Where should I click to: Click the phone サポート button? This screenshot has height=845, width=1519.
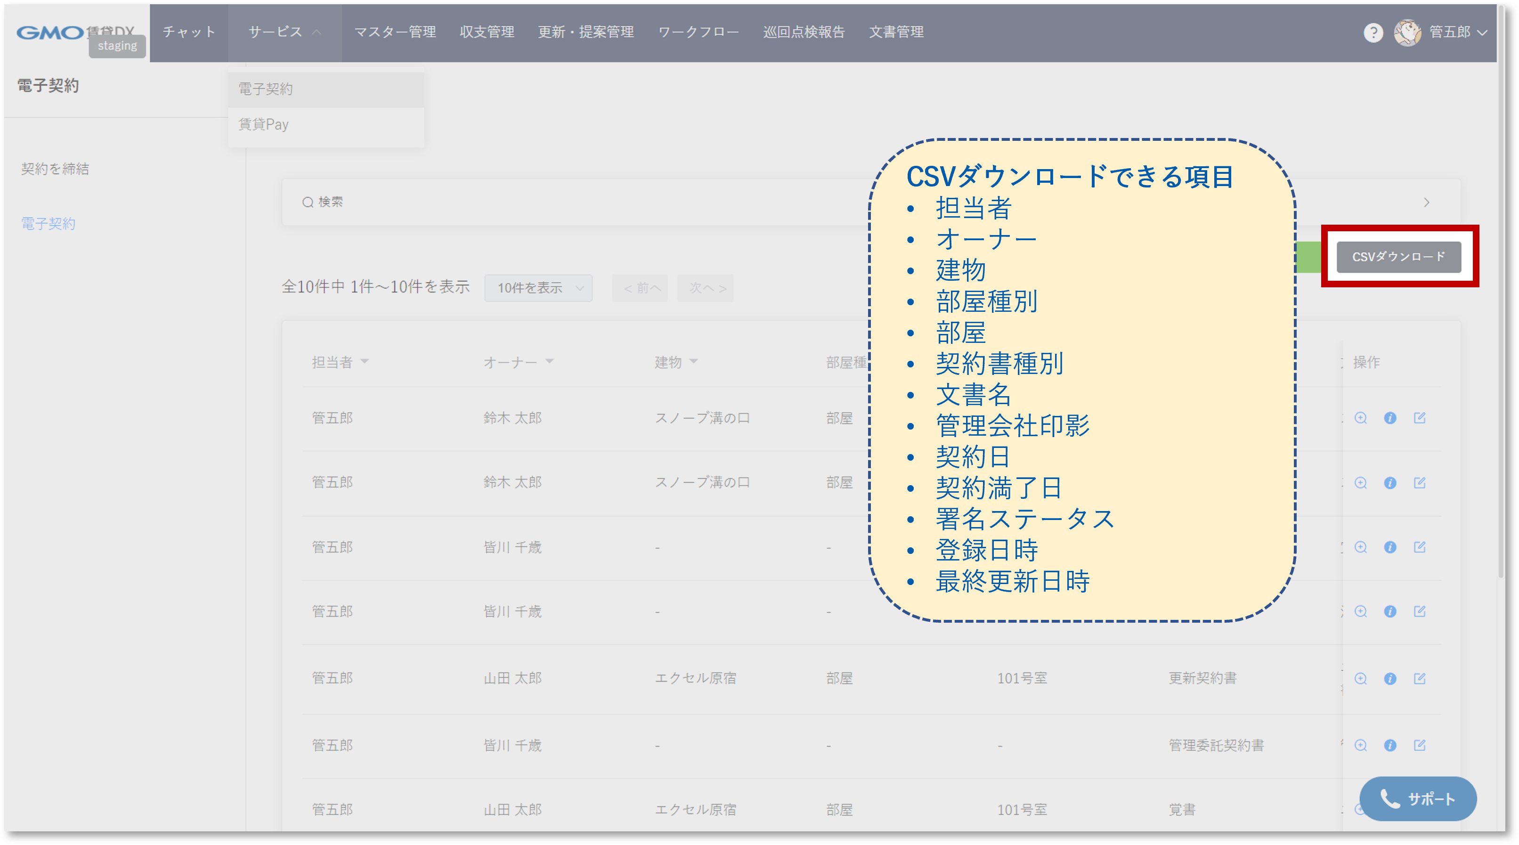click(1418, 799)
